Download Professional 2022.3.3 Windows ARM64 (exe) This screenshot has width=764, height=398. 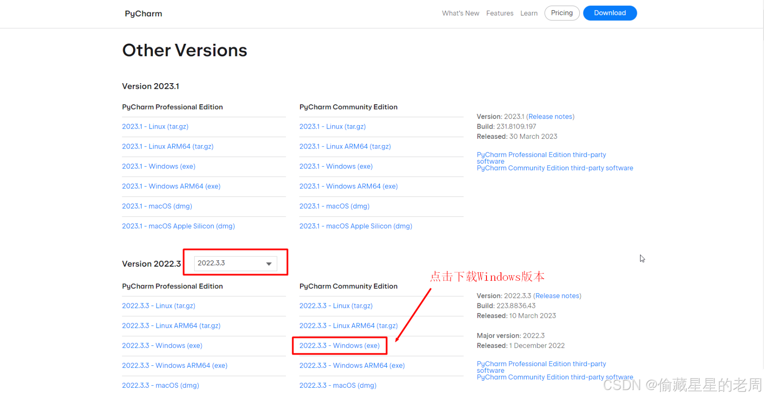(x=175, y=365)
